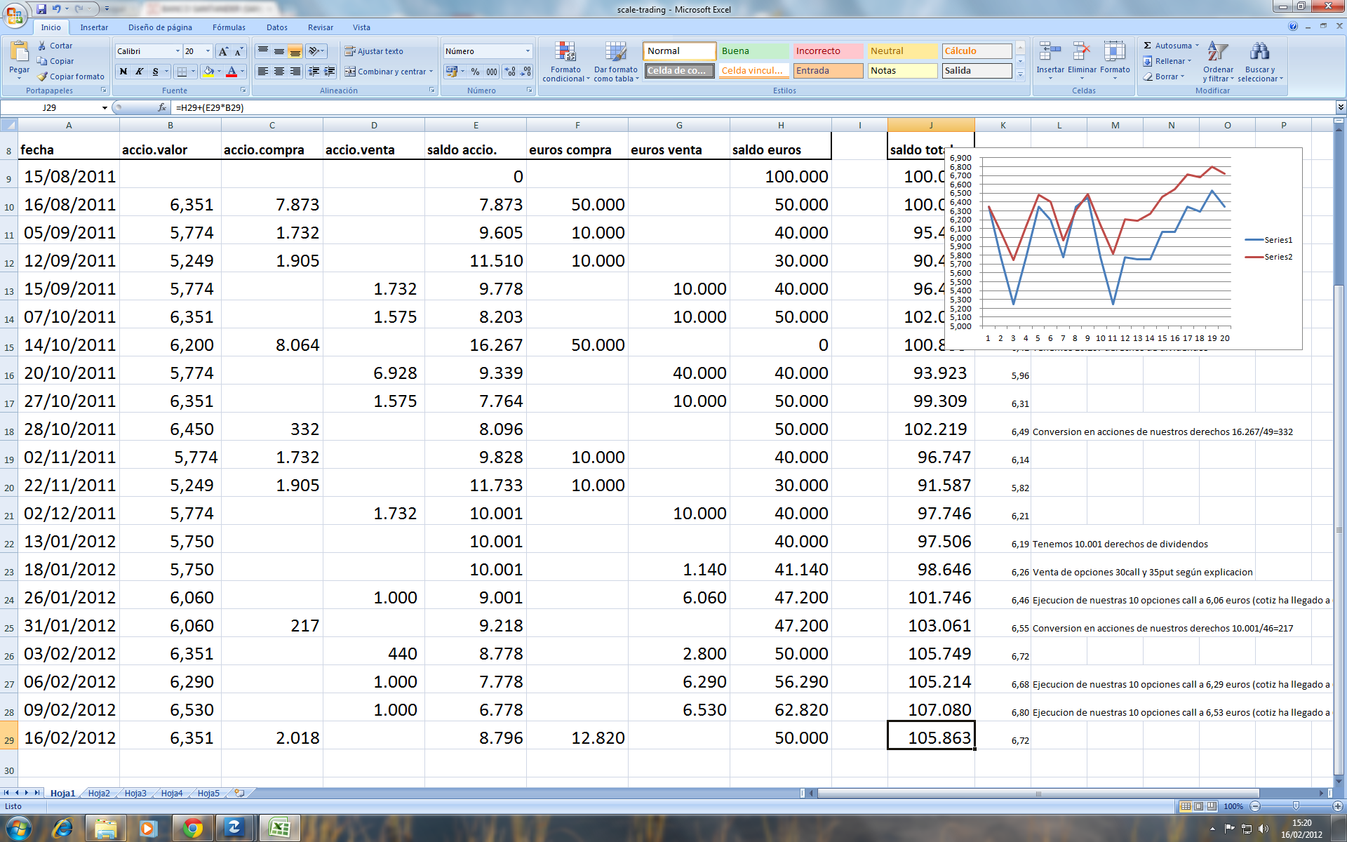Open the Calibri font name dropdown
This screenshot has height=842, width=1347.
point(177,51)
